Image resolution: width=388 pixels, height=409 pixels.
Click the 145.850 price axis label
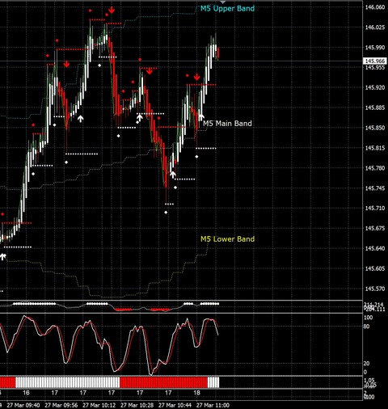pyautogui.click(x=375, y=128)
